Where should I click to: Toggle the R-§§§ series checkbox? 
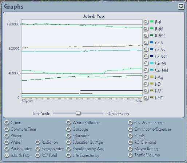pos(146,36)
